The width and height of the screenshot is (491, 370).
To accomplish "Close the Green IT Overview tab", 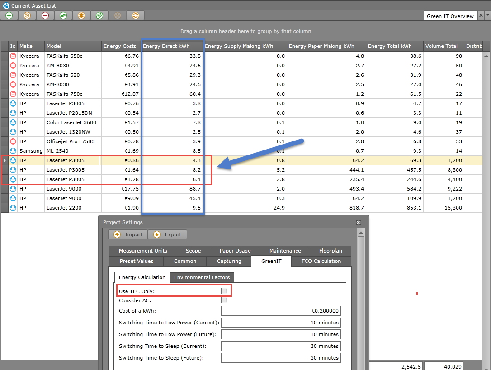I will click(481, 15).
